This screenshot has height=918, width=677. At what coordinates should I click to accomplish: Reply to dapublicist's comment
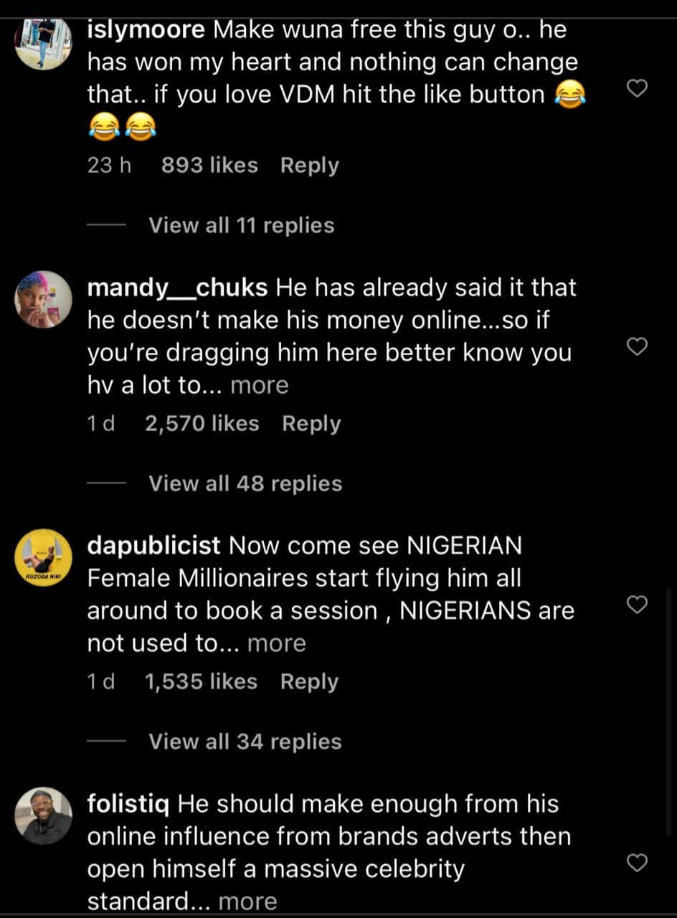click(x=309, y=681)
